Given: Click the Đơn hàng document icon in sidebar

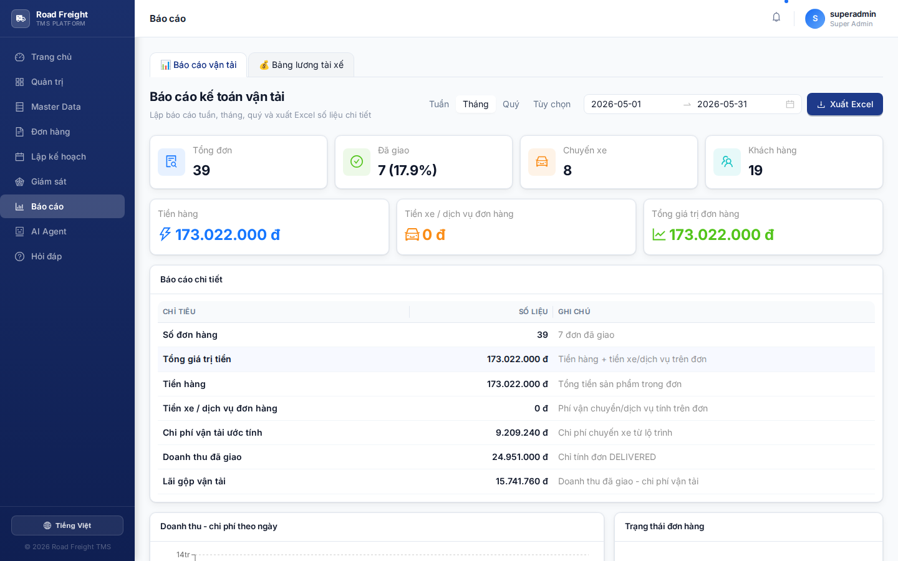Looking at the screenshot, I should [x=20, y=132].
